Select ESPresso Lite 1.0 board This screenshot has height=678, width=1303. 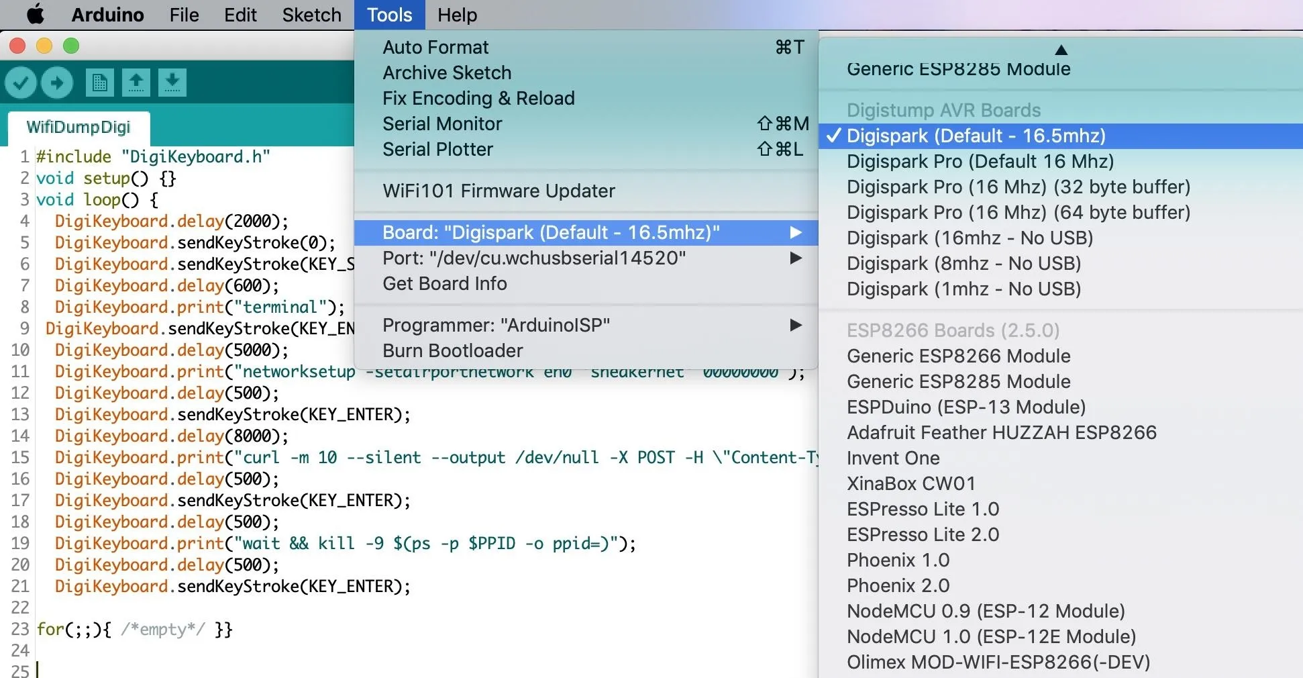click(1061, 509)
